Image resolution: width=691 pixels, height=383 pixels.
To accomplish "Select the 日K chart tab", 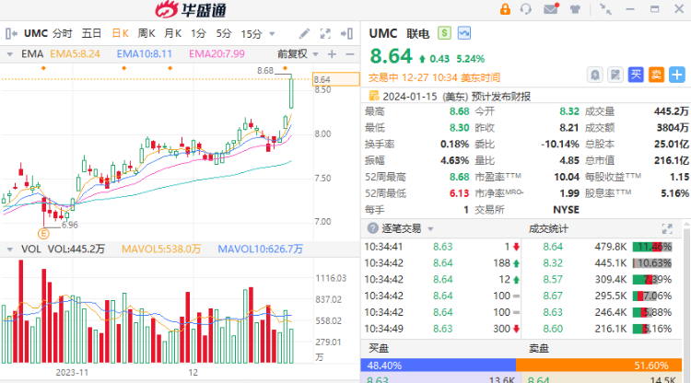I will coord(120,33).
